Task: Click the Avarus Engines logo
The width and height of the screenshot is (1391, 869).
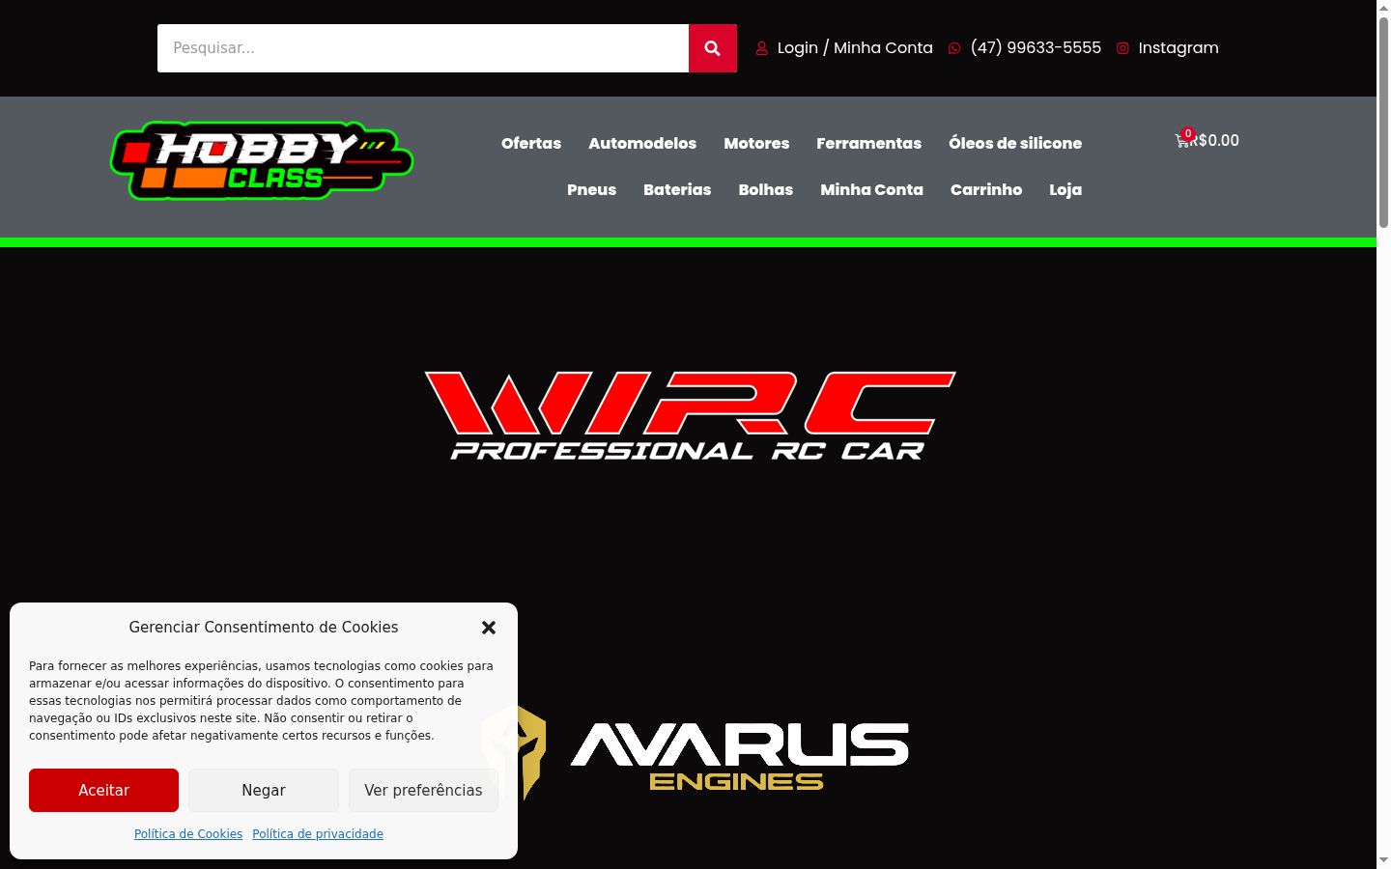Action: (x=695, y=753)
